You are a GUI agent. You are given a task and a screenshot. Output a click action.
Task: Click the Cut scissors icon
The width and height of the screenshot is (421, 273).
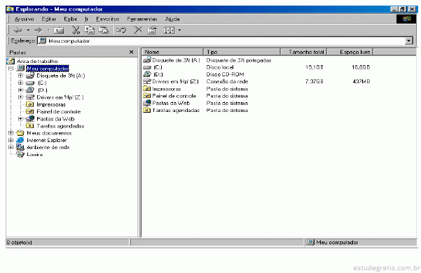coord(76,30)
